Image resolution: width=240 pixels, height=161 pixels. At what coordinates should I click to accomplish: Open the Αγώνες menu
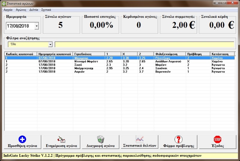(21, 10)
